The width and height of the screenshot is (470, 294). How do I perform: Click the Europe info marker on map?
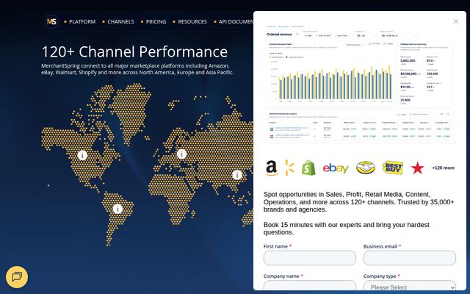(181, 154)
